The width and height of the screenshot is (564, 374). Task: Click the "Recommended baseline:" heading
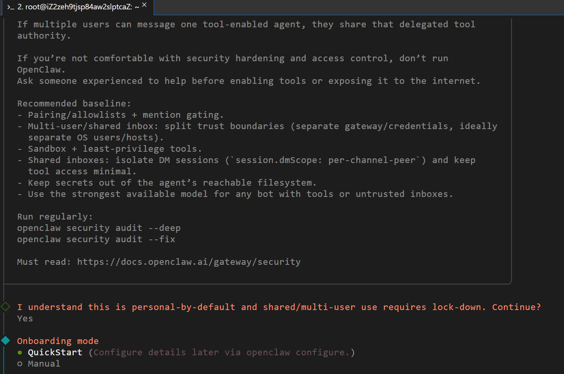point(74,104)
